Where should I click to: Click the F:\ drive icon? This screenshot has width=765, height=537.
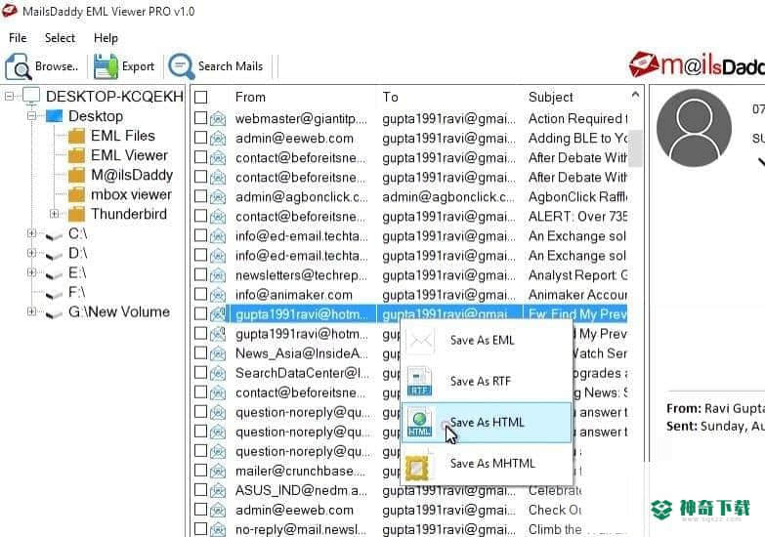pyautogui.click(x=54, y=294)
